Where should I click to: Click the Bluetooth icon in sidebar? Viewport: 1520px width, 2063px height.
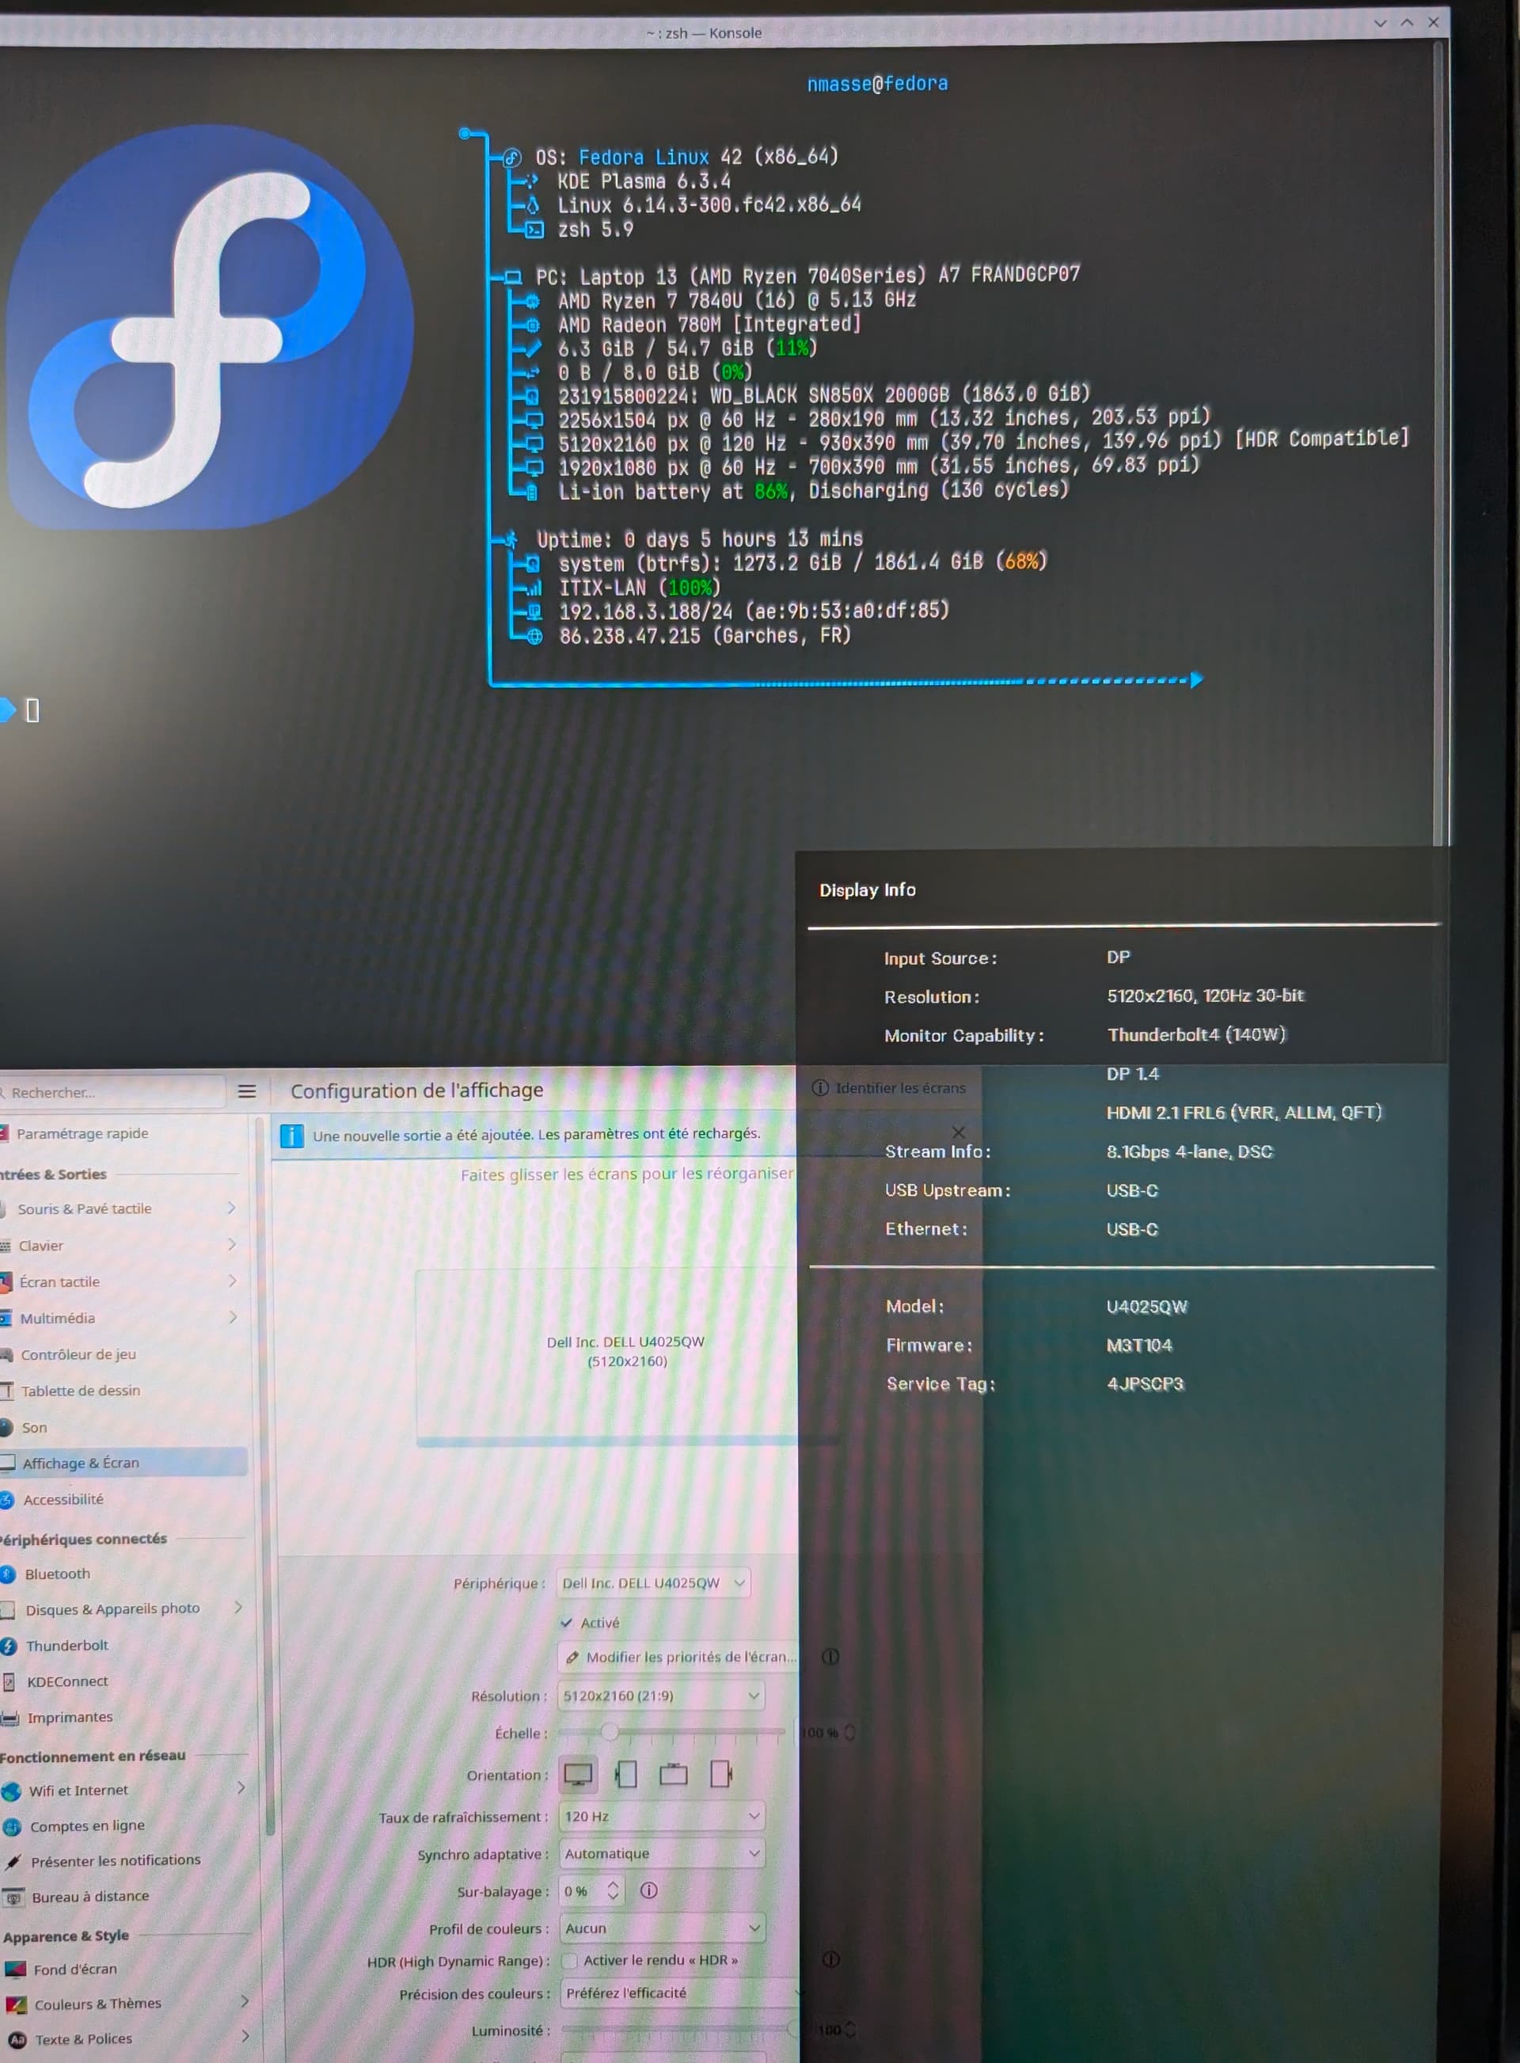pyautogui.click(x=8, y=1574)
